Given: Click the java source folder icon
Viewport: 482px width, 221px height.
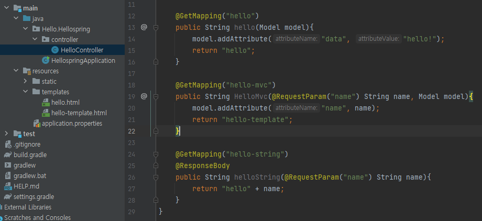Looking at the screenshot, I should tap(27, 19).
